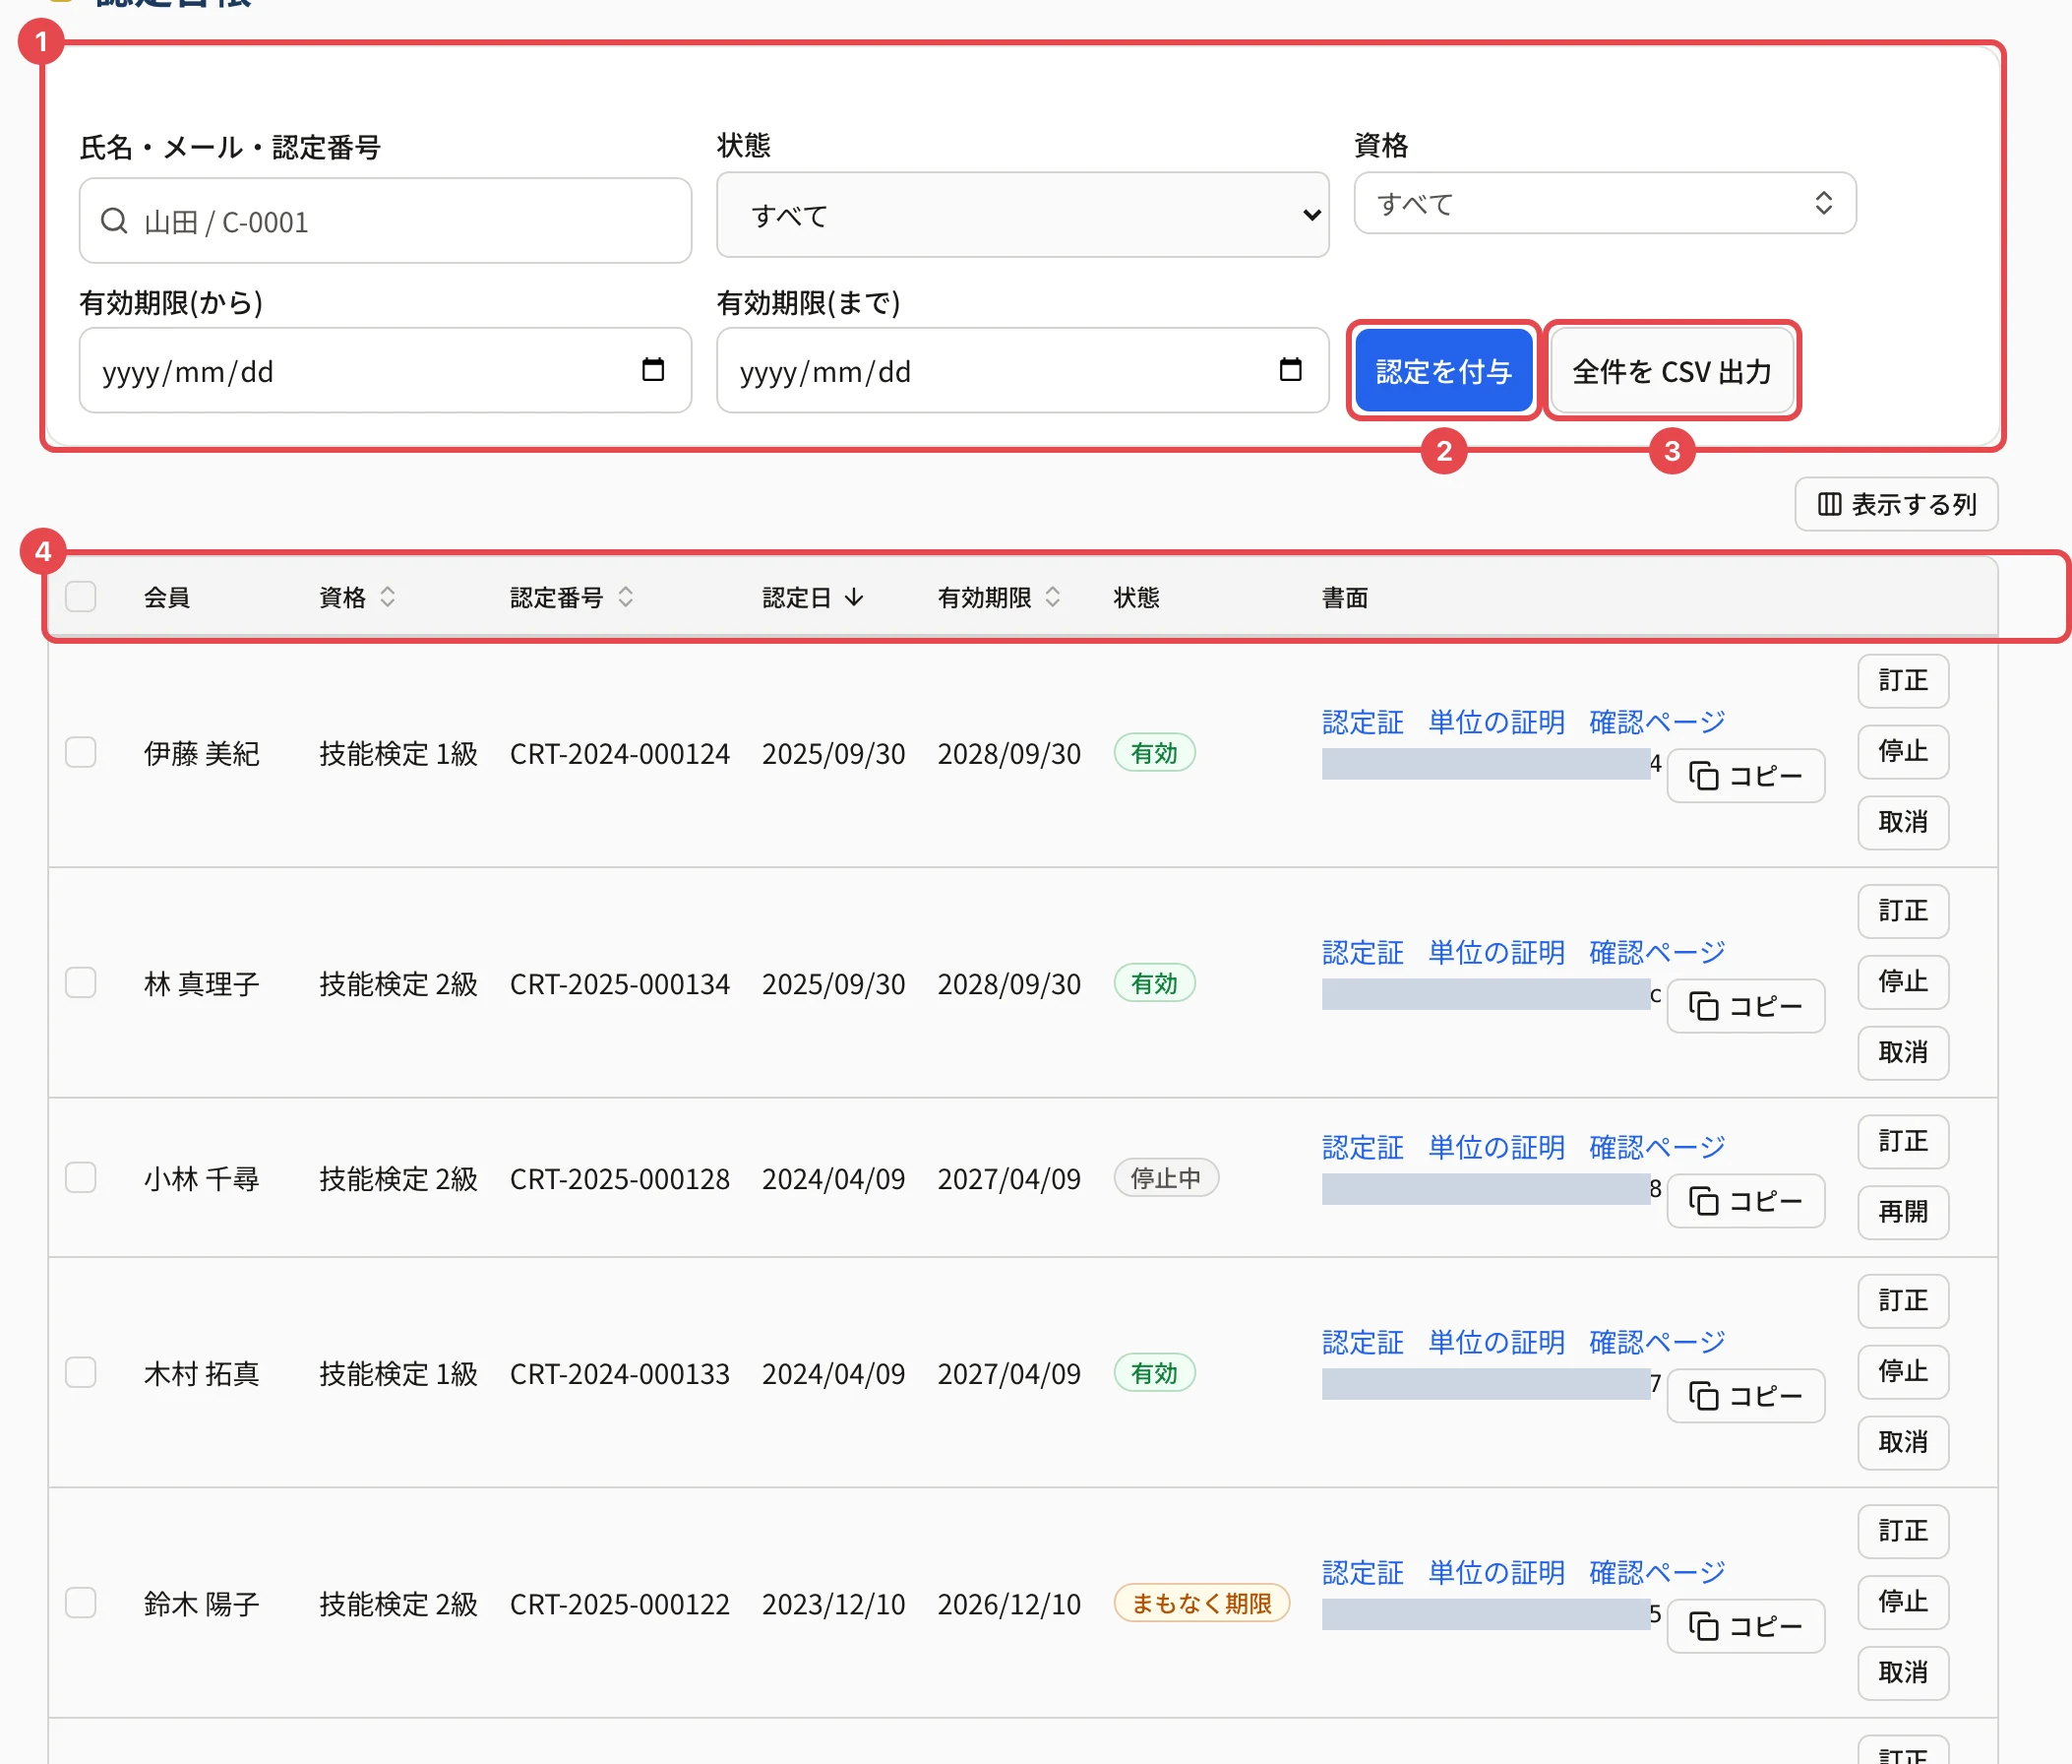2072x1764 pixels.
Task: Sort by 有効期限 column arrows
Action: pos(1053,597)
